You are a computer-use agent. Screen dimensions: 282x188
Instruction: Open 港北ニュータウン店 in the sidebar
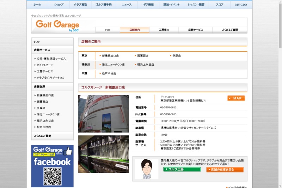pyautogui.click(x=48, y=114)
